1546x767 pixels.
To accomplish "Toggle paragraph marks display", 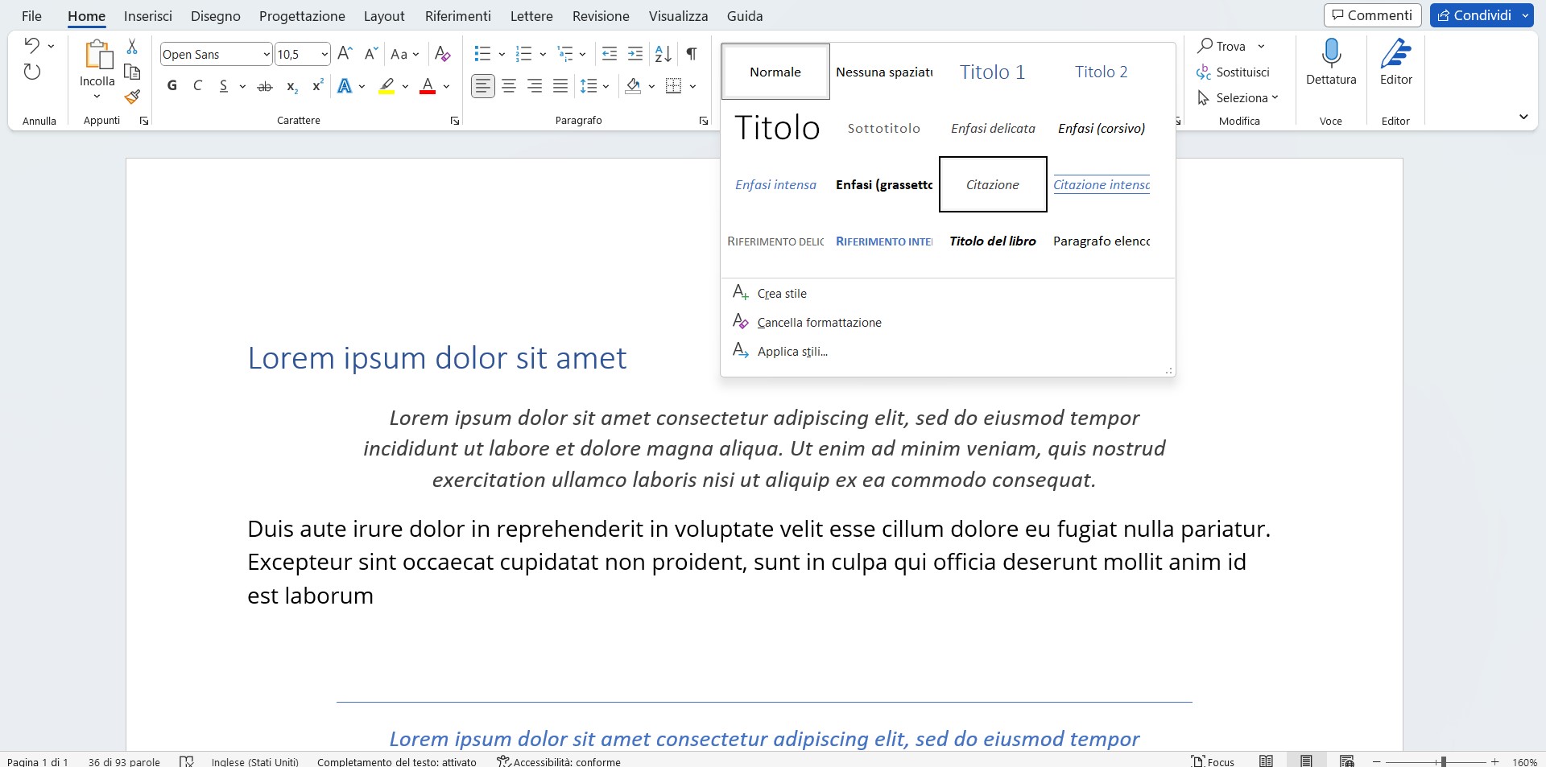I will [691, 53].
